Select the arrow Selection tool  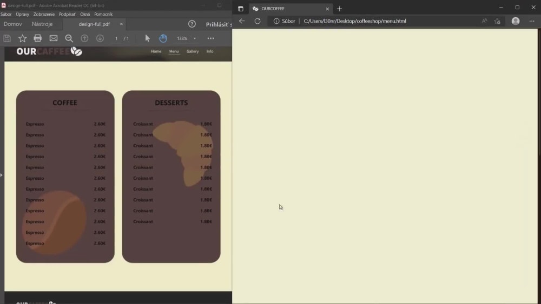(147, 38)
